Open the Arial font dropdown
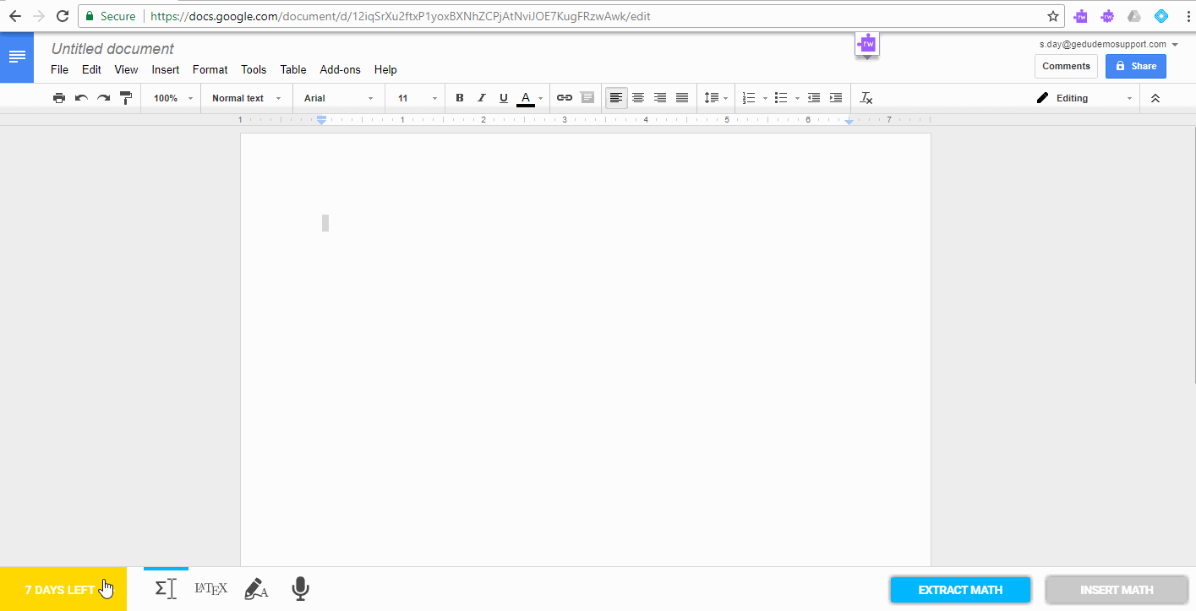The height and width of the screenshot is (611, 1196). coord(338,98)
